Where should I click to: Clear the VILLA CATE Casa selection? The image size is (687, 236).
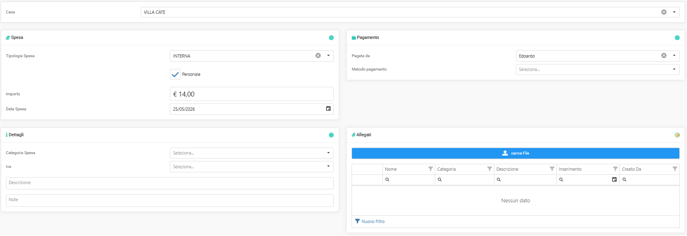coord(664,12)
